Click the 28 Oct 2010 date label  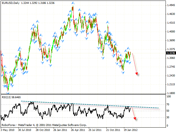(43, 129)
